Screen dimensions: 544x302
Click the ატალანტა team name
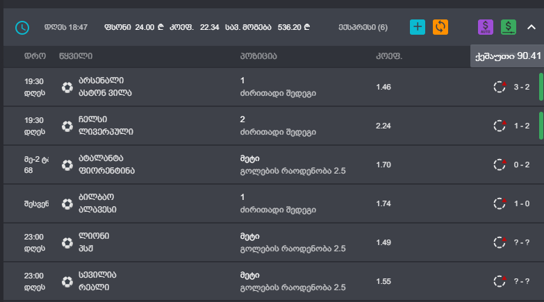click(x=101, y=158)
